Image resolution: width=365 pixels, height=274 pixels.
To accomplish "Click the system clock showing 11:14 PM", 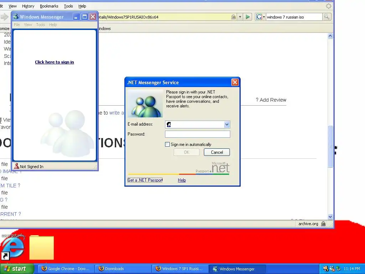I will point(351,269).
